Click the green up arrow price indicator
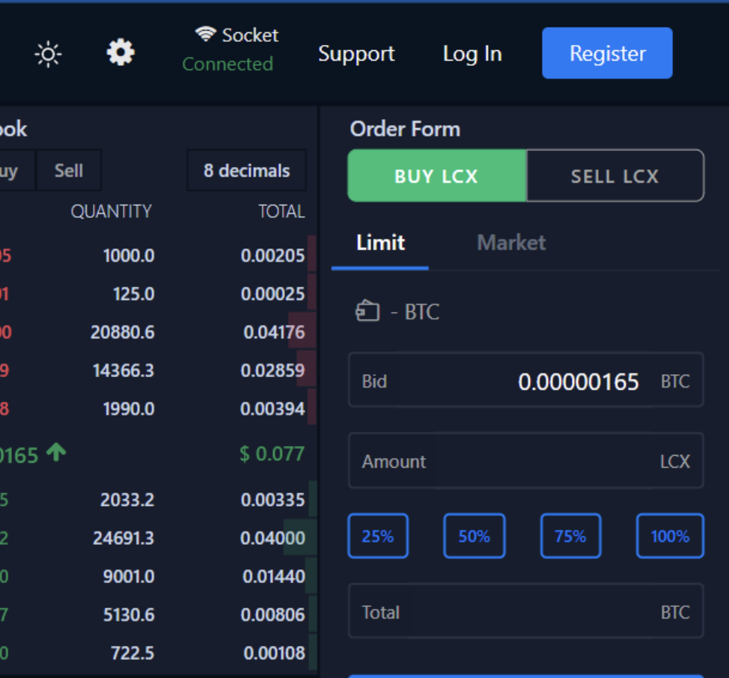This screenshot has height=678, width=729. point(56,452)
